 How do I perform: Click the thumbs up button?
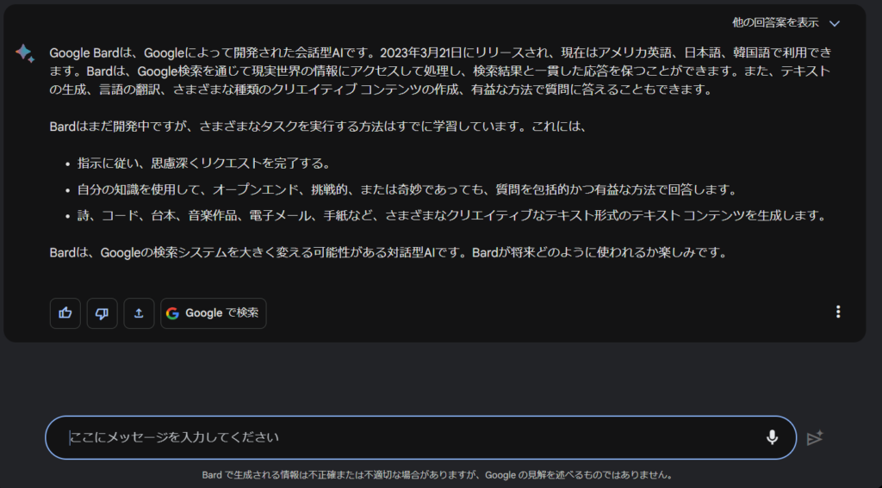65,313
